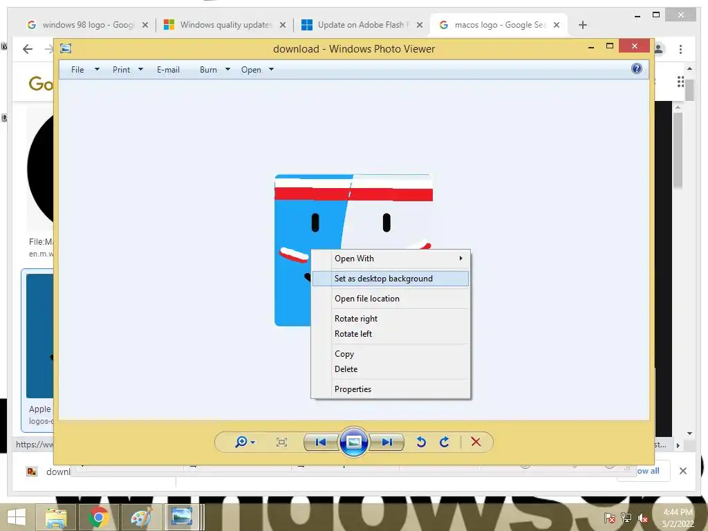Open the Windows Start button
Image resolution: width=708 pixels, height=531 pixels.
coord(17,517)
